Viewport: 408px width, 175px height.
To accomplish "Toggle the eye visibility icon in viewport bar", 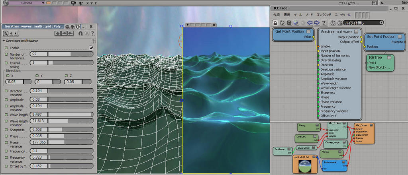I will [x=80, y=3].
